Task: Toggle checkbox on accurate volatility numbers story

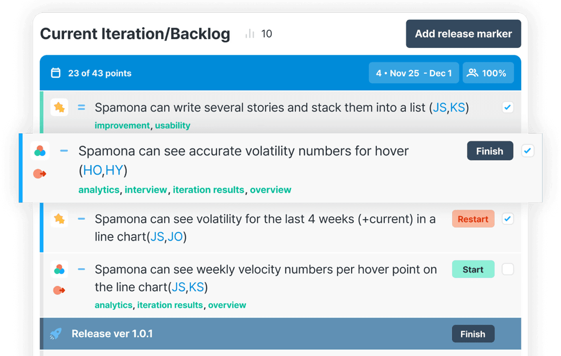Action: click(x=527, y=151)
